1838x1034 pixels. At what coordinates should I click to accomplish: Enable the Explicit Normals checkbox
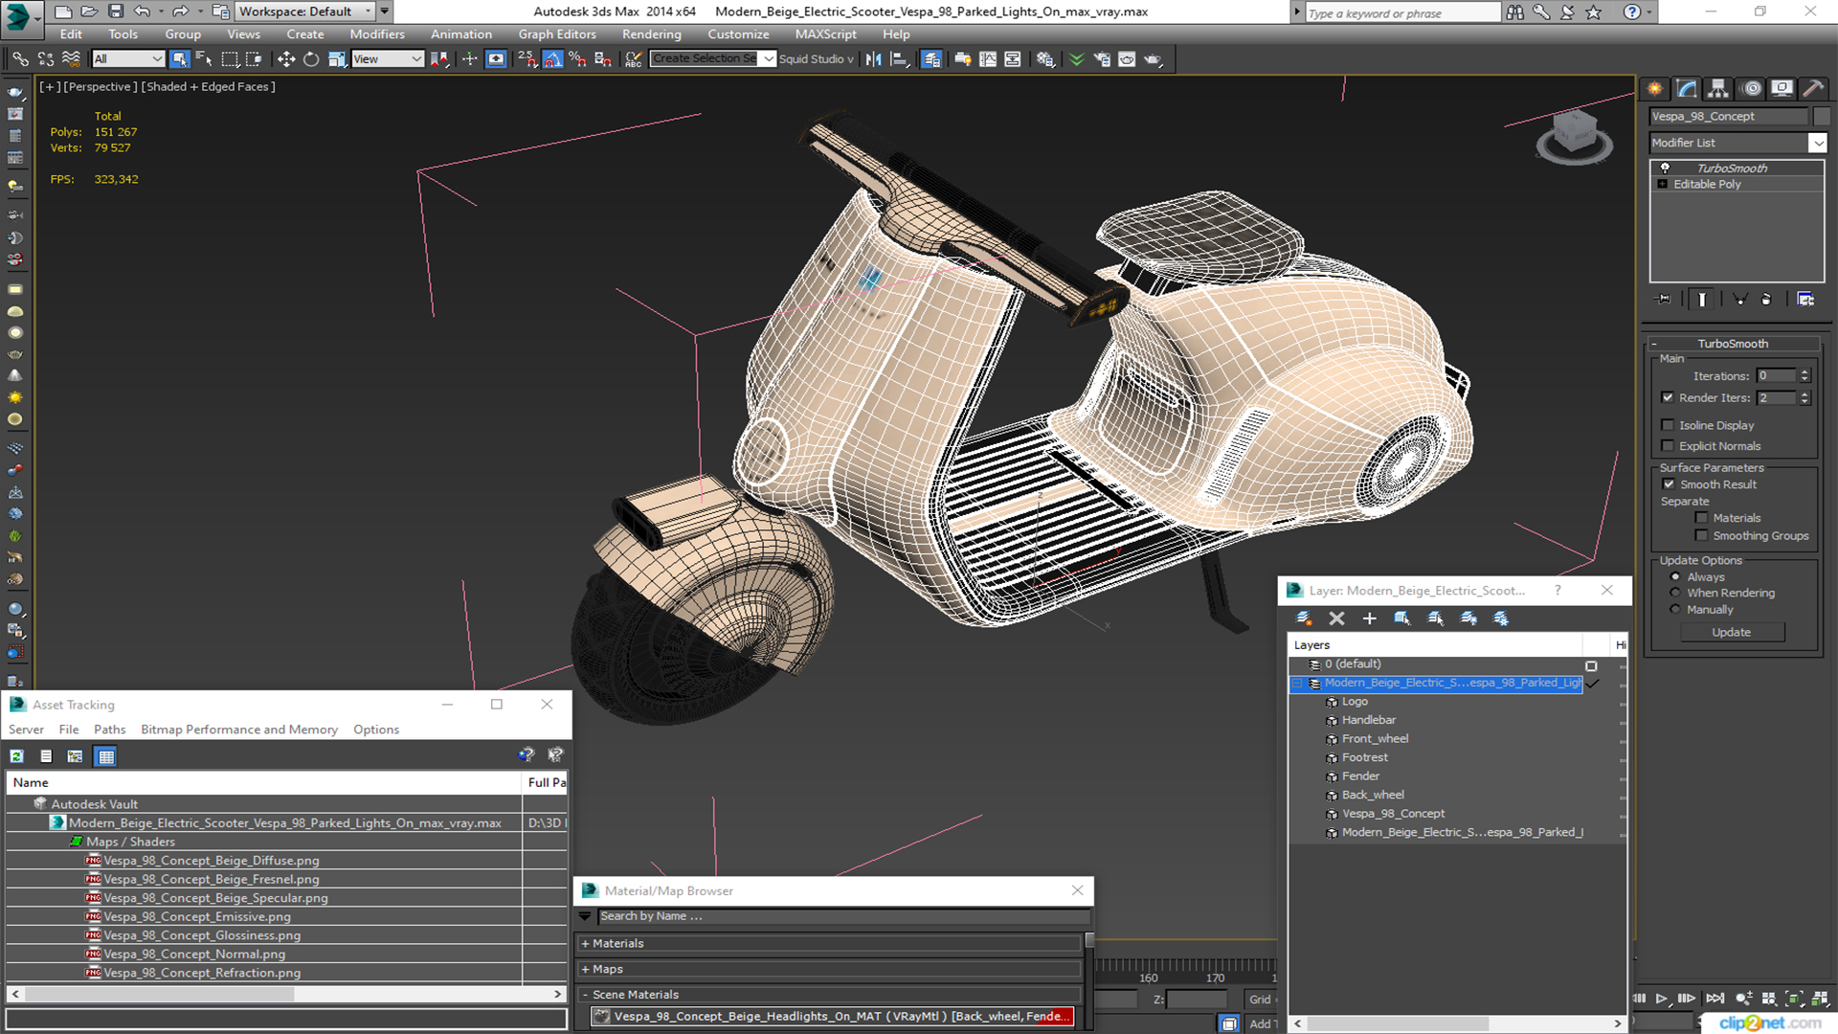1669,446
